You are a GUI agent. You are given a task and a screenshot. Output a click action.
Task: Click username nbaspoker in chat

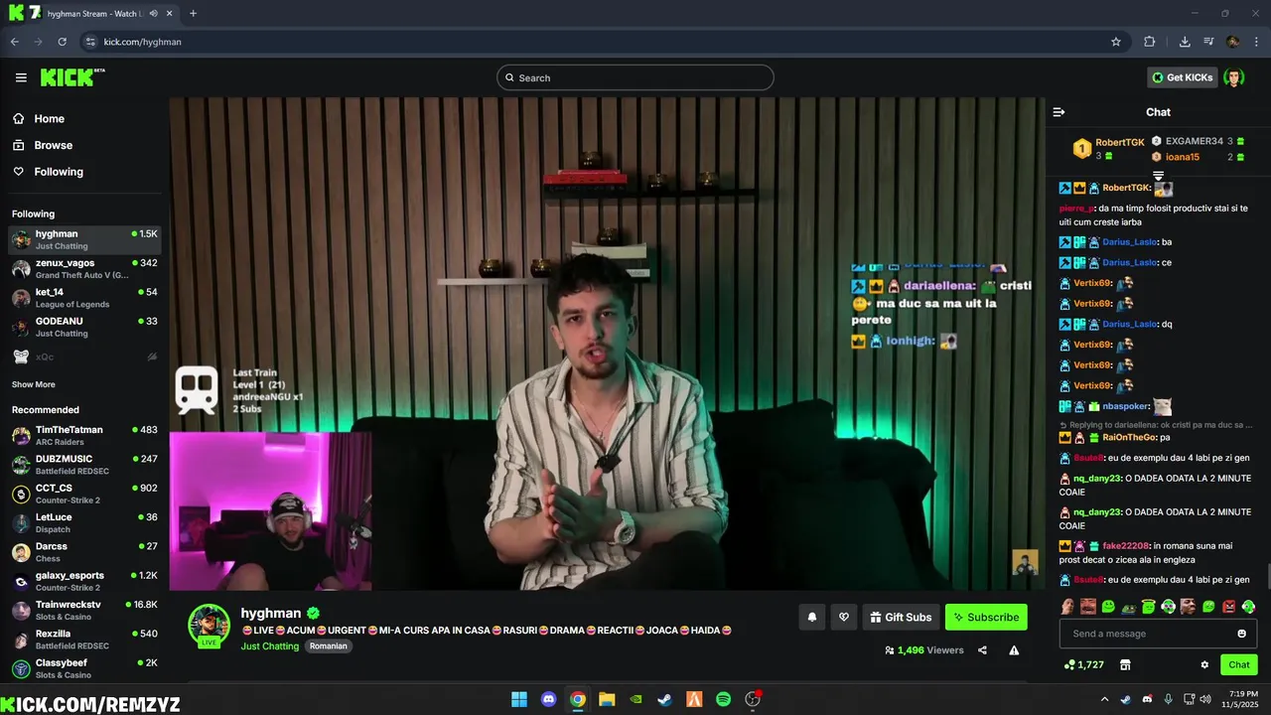[1125, 406]
